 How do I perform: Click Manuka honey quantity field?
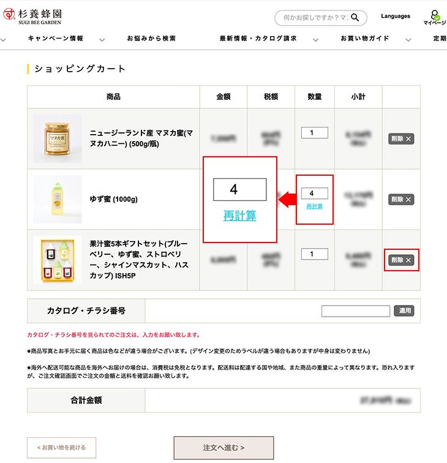(315, 133)
